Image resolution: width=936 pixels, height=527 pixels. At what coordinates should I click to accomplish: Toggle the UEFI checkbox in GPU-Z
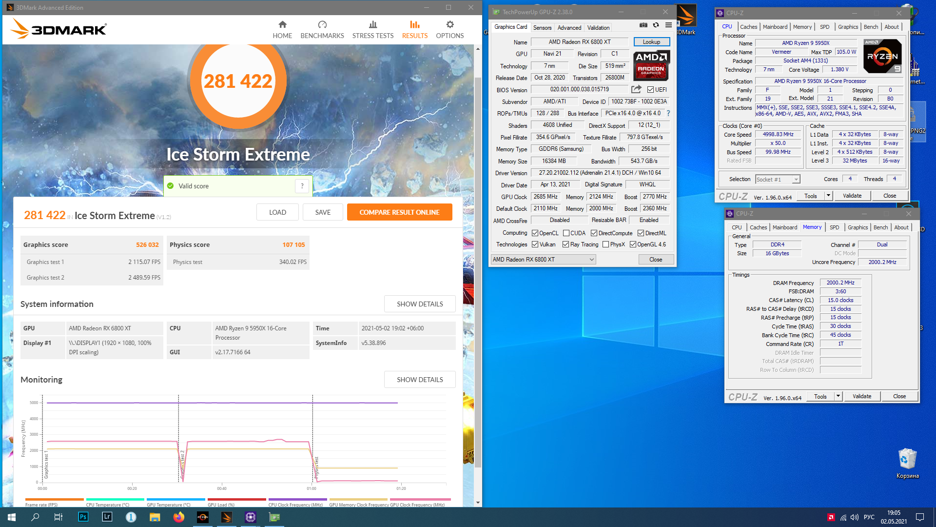[650, 90]
